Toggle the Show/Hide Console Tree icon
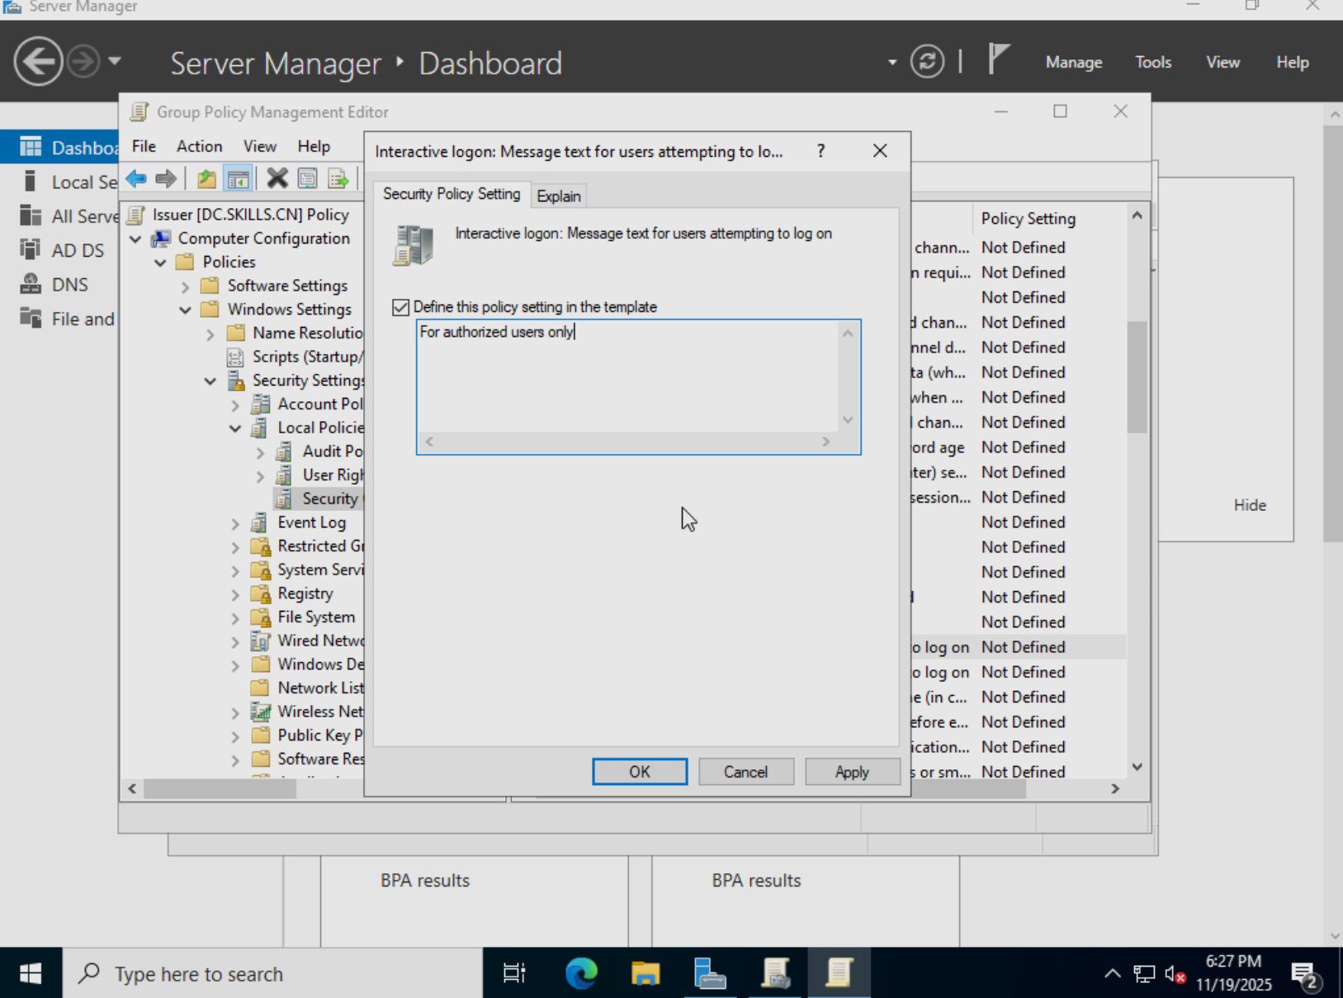 (x=238, y=178)
